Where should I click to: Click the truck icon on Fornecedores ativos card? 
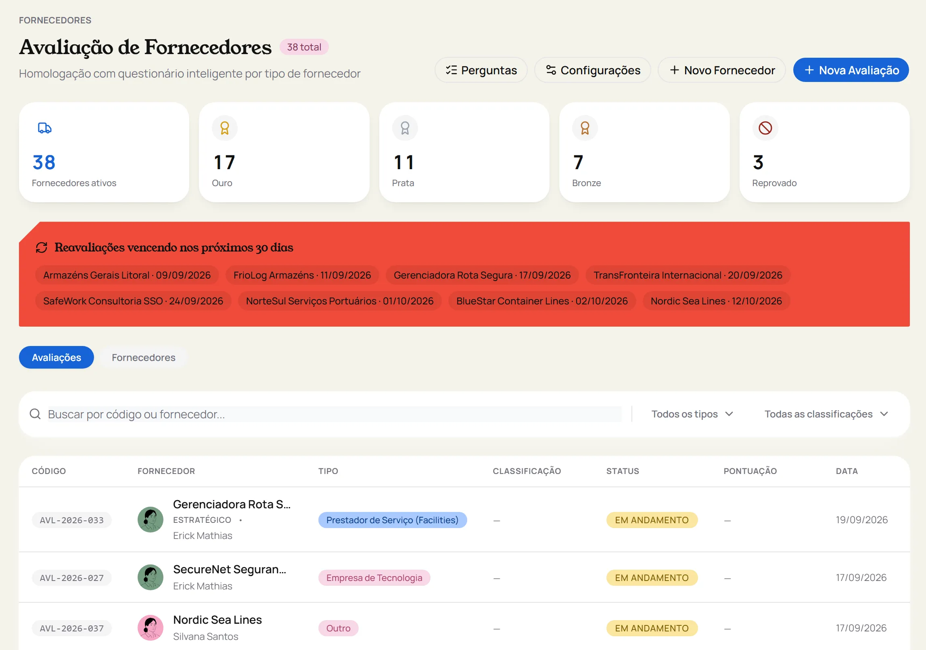tap(45, 128)
